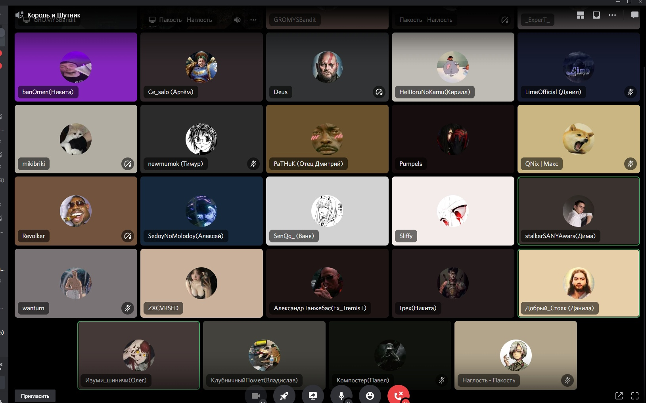This screenshot has width=646, height=403.
Task: Show the chat panel speech bubble icon
Action: pyautogui.click(x=634, y=15)
